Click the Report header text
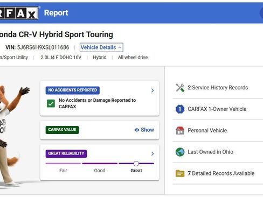Screen dimensions: 263x197 56,13
